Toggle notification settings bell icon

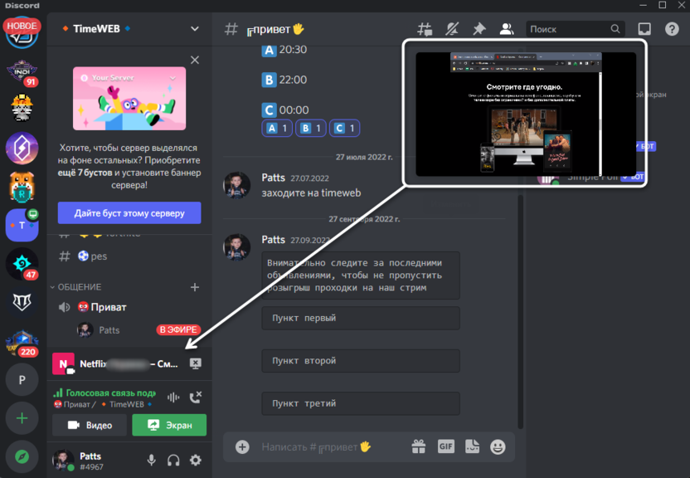tap(452, 29)
